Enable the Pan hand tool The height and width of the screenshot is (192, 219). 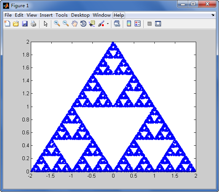(75, 24)
